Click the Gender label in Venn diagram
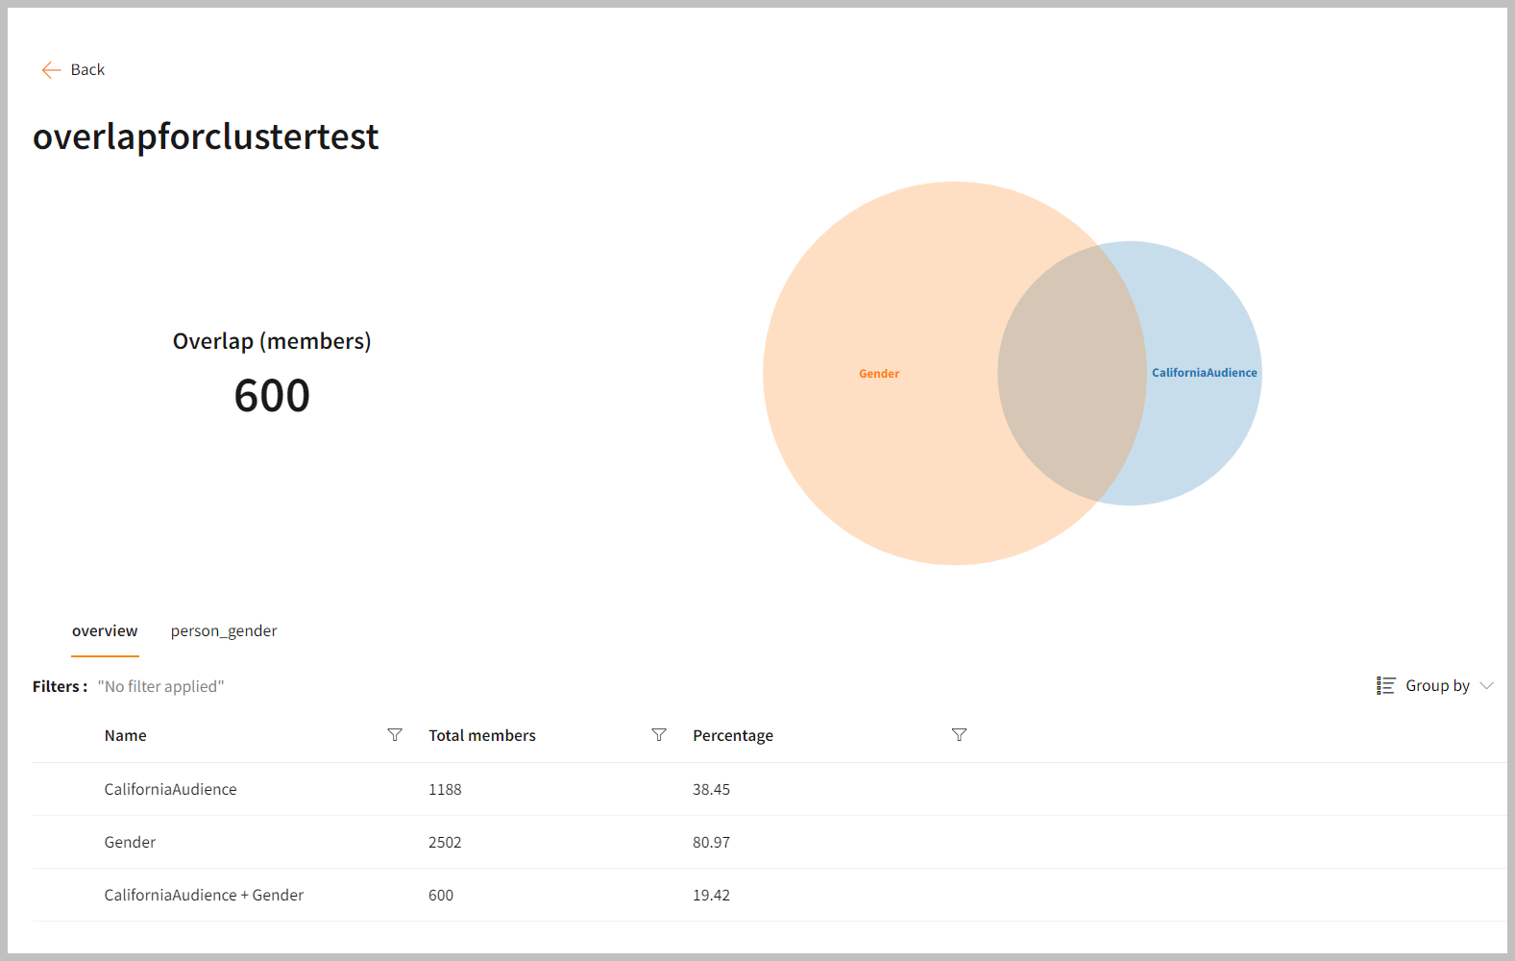Screen dimensions: 1515x961 (879, 374)
